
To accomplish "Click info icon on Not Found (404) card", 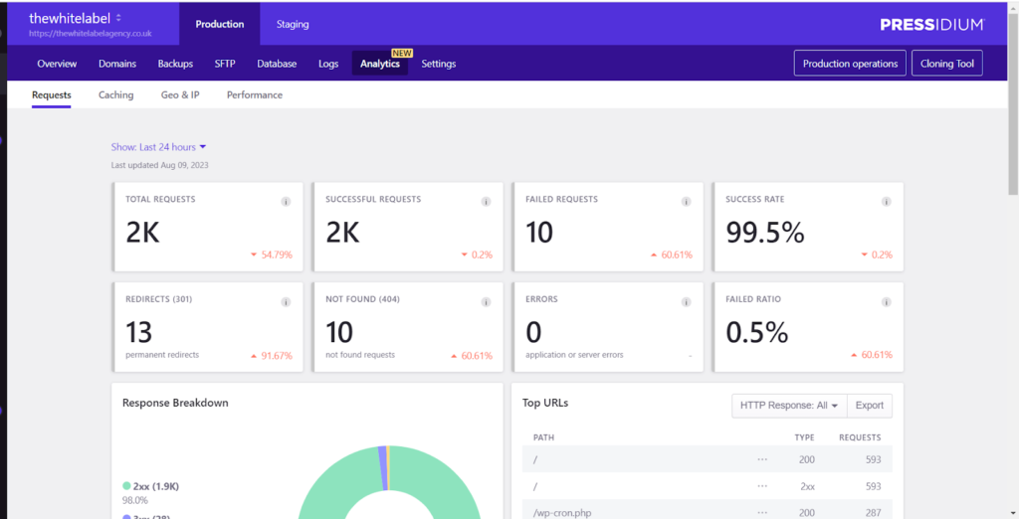I will pos(486,301).
